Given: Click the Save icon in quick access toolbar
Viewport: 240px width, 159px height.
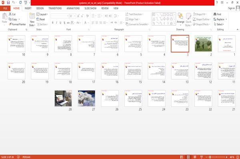Looking at the screenshot, I should coord(8,2).
